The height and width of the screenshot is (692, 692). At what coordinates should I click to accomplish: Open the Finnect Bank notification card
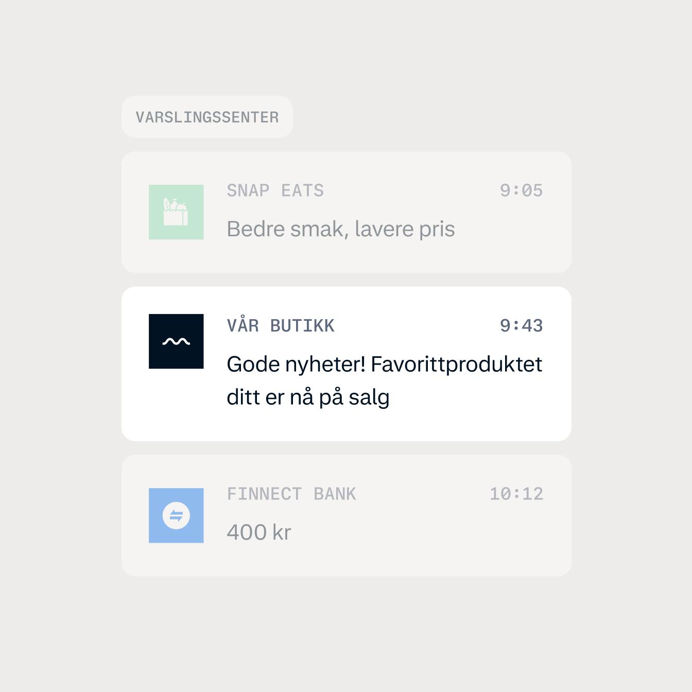[347, 515]
